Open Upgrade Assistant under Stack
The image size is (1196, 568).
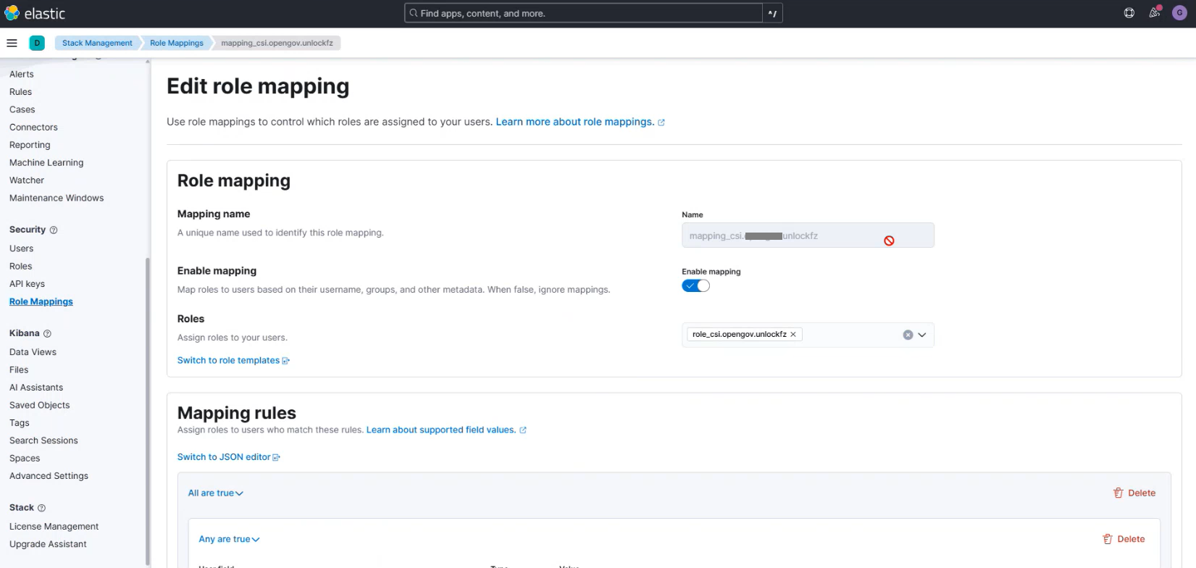48,544
